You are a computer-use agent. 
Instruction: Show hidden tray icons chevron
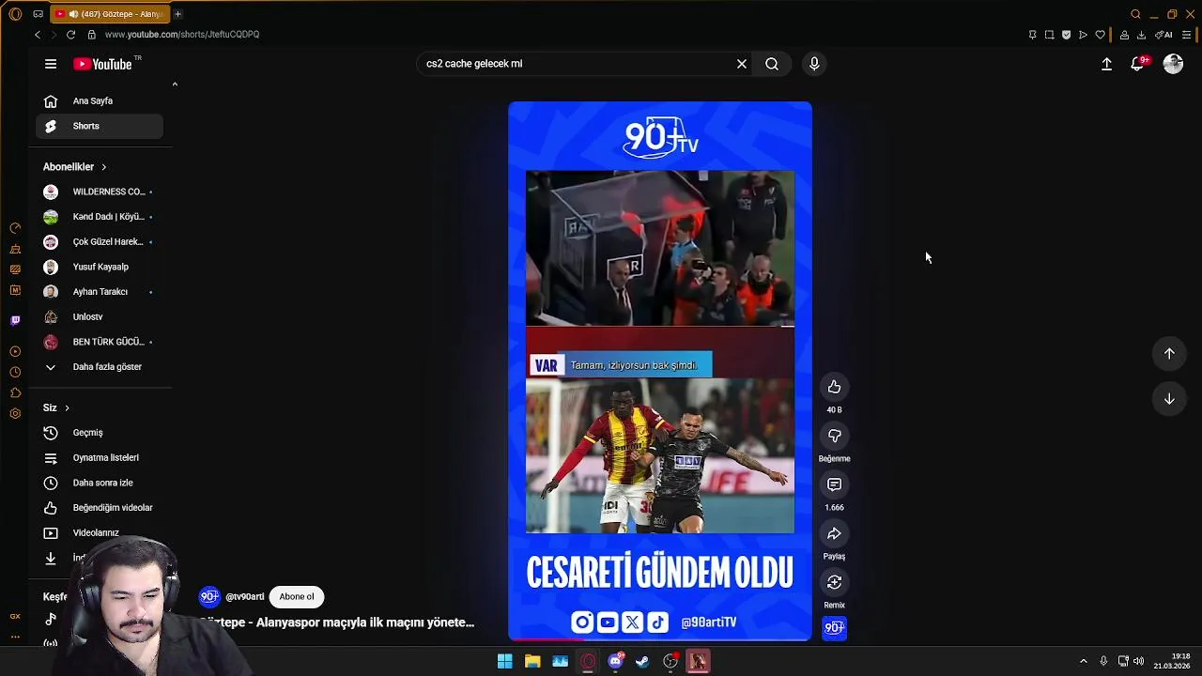[x=1083, y=661]
